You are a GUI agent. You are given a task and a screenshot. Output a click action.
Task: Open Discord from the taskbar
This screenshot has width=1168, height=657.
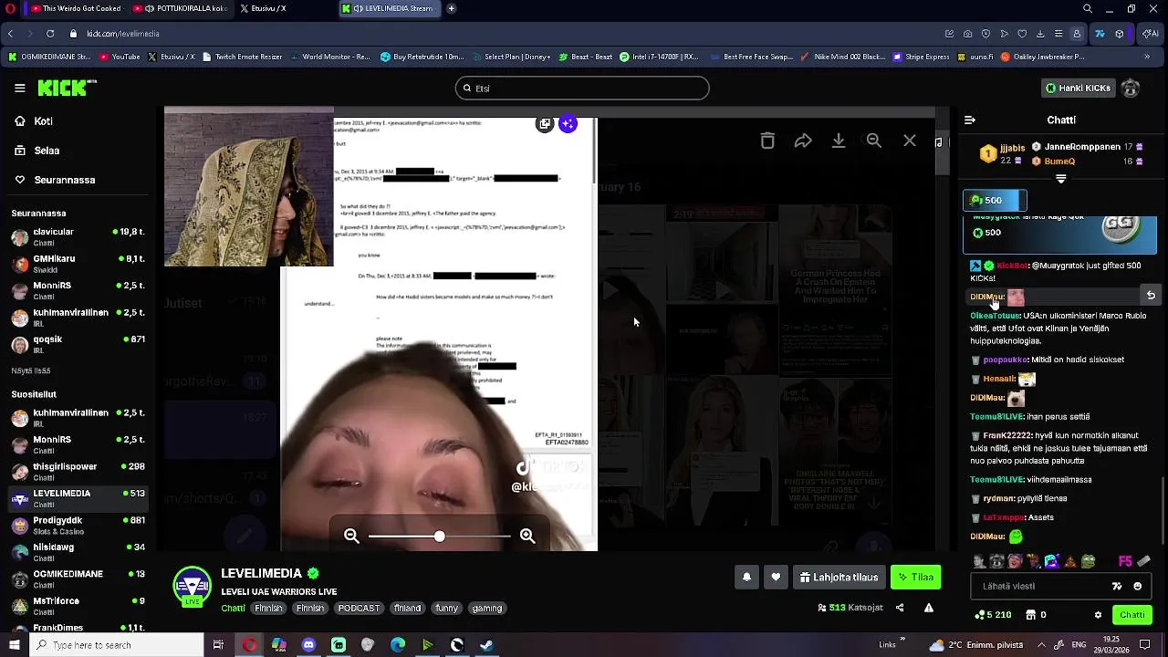tap(308, 645)
